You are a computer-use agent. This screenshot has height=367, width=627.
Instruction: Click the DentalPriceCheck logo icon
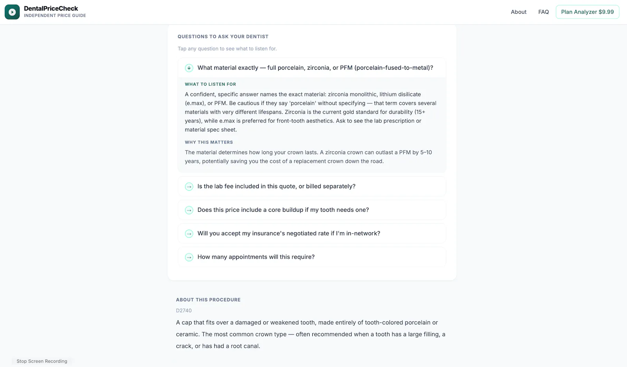click(x=12, y=12)
